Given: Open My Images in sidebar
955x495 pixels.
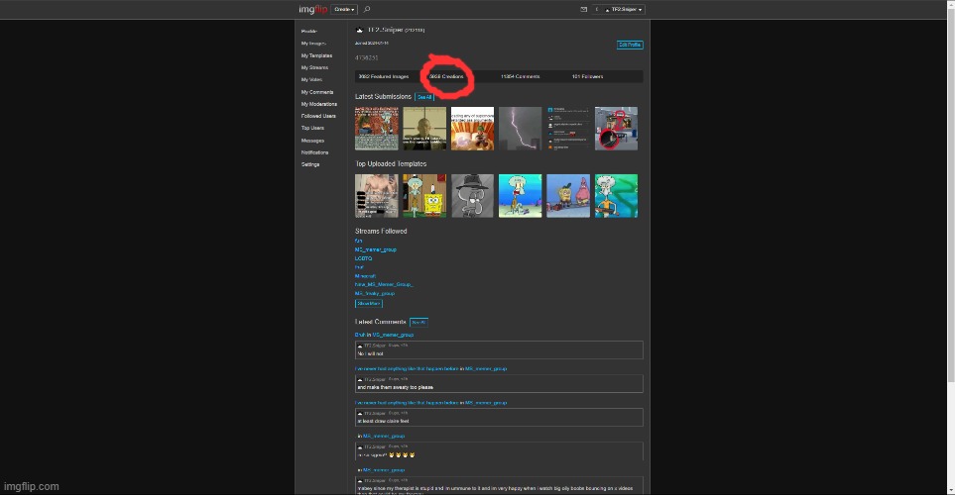Looking at the screenshot, I should coord(313,44).
